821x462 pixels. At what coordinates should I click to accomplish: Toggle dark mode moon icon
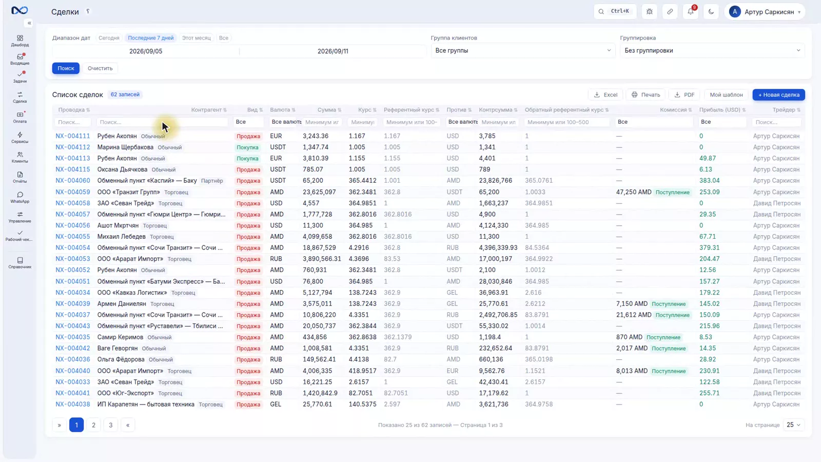point(711,11)
